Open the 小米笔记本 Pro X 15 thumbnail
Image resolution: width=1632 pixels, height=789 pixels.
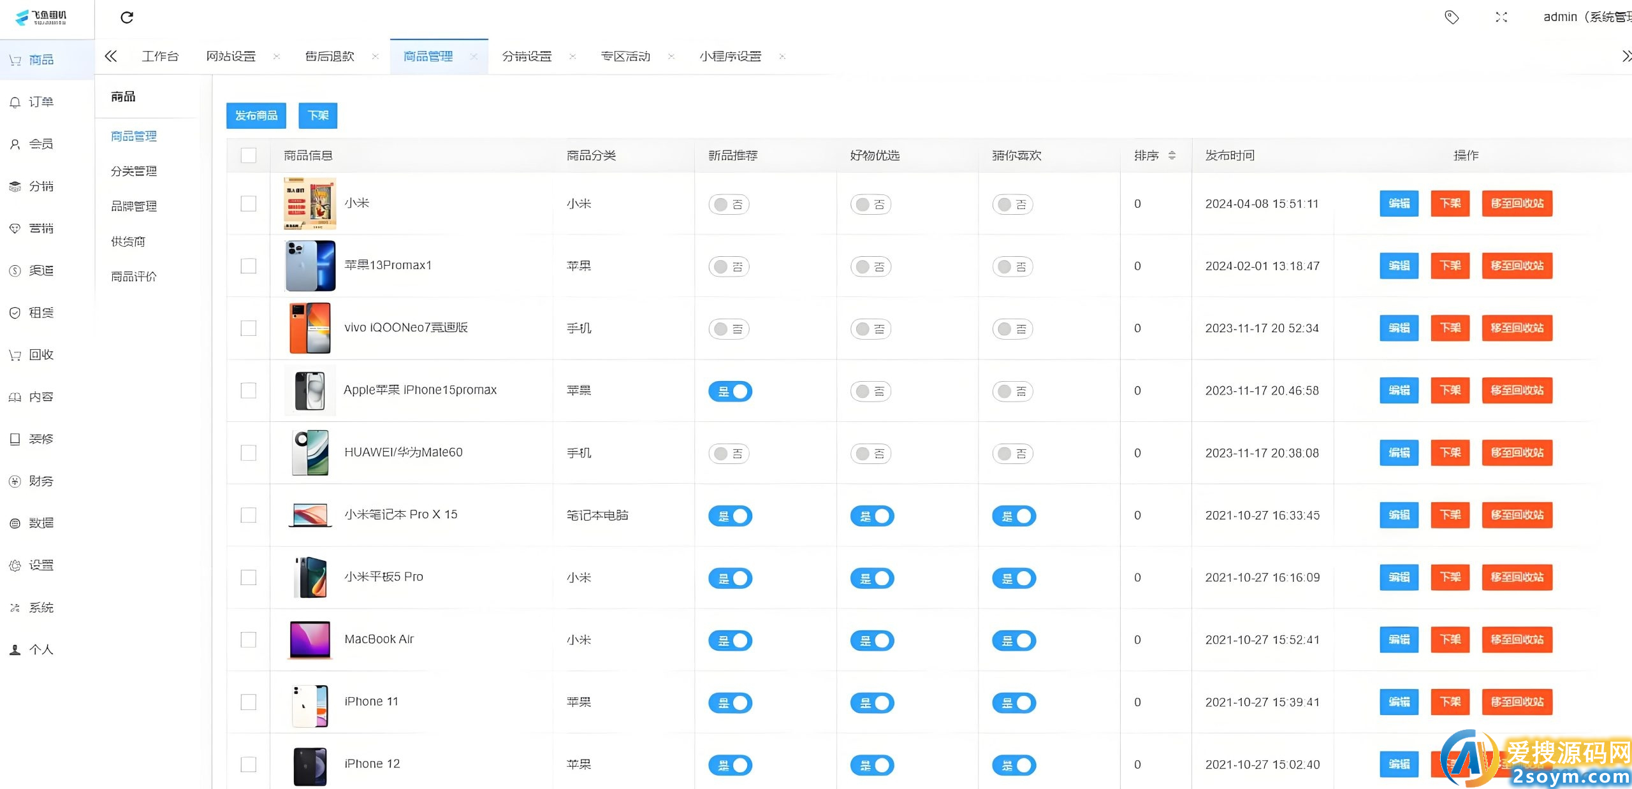310,515
